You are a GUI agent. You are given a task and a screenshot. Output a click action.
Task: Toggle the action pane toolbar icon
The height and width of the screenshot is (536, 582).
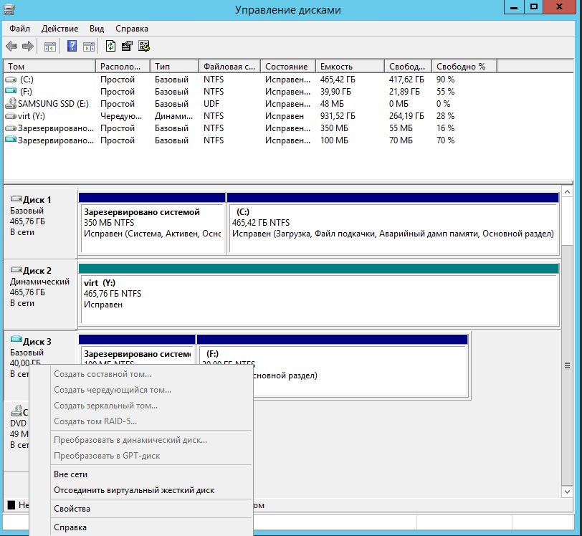88,47
